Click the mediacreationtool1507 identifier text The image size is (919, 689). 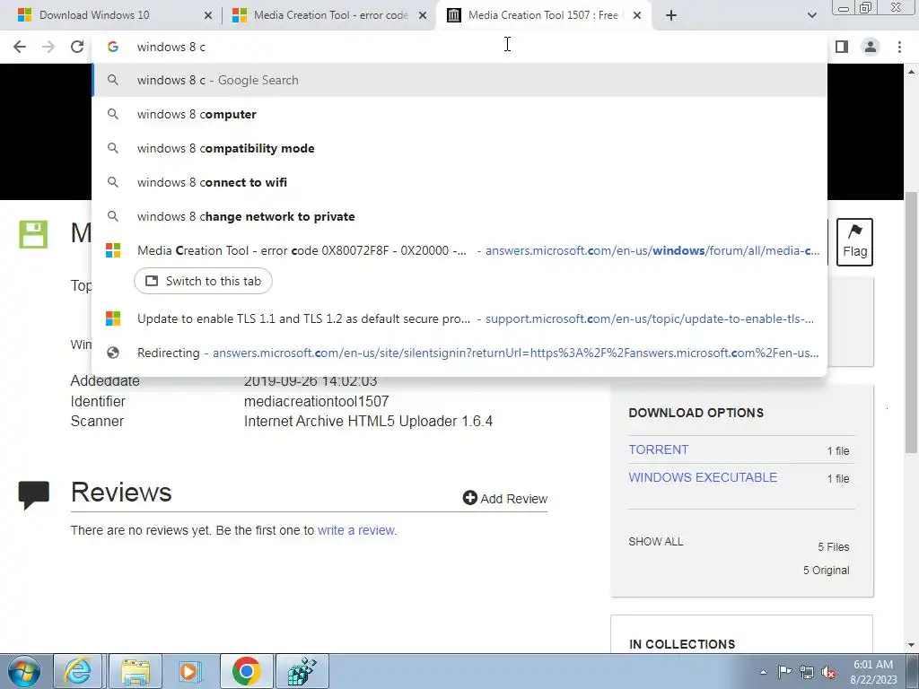tap(317, 401)
